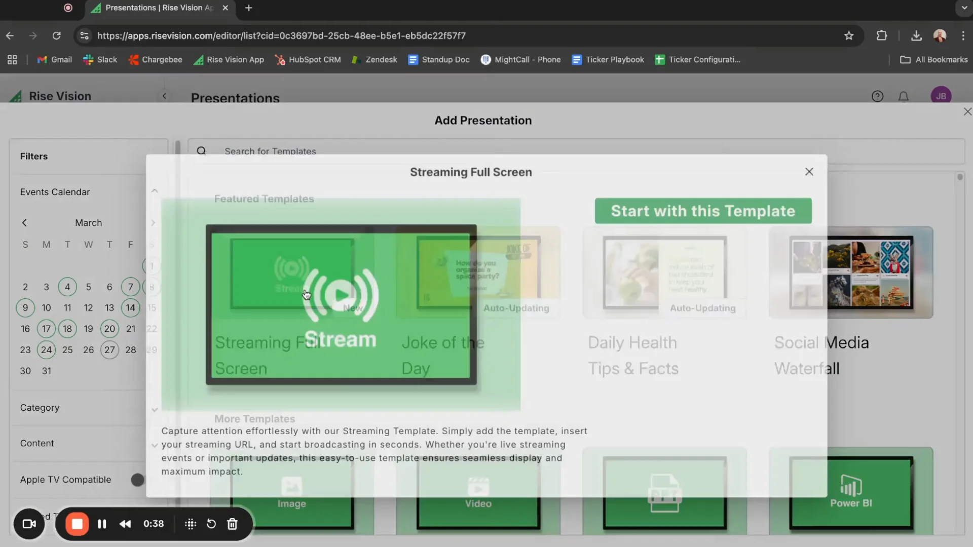The width and height of the screenshot is (973, 547).
Task: Select March 17 on events calendar
Action: (x=46, y=329)
